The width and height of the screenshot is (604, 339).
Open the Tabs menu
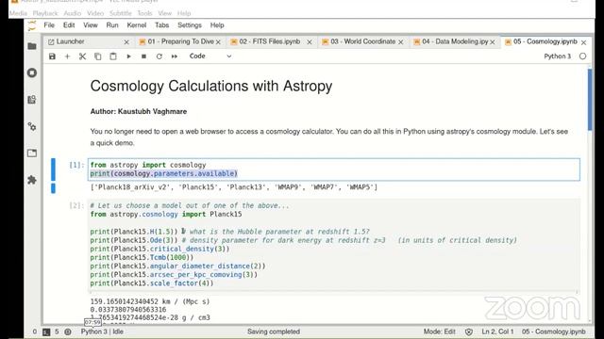pos(161,25)
